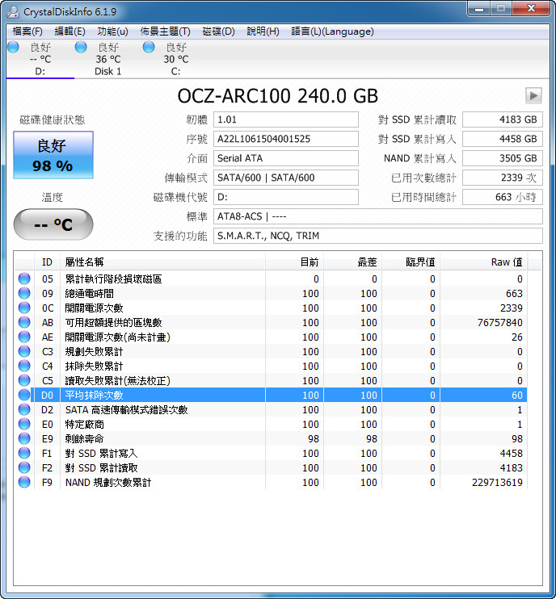Click the -- °C temperature button

point(53,224)
